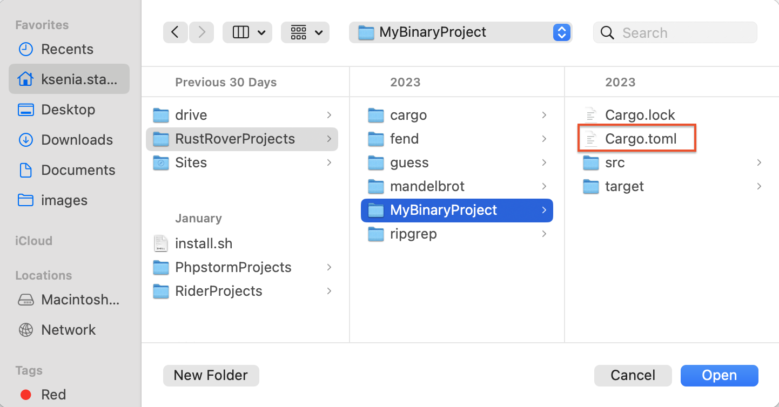
Task: Select the images folder in Favorites
Action: (x=64, y=200)
